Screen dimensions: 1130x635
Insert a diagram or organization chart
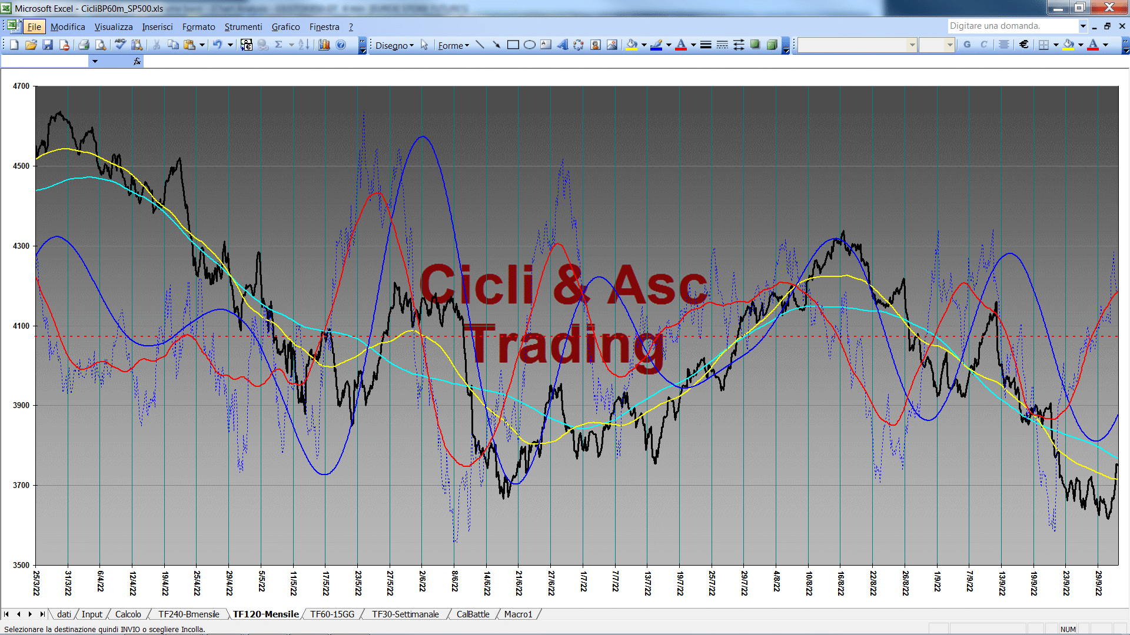click(x=579, y=45)
